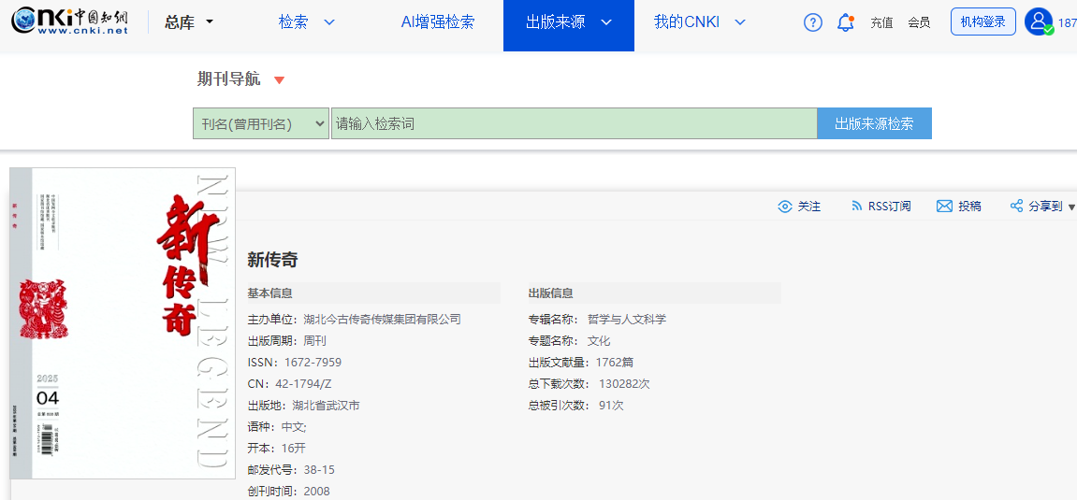Open the 期刊导航 red triangle dropdown

click(279, 80)
